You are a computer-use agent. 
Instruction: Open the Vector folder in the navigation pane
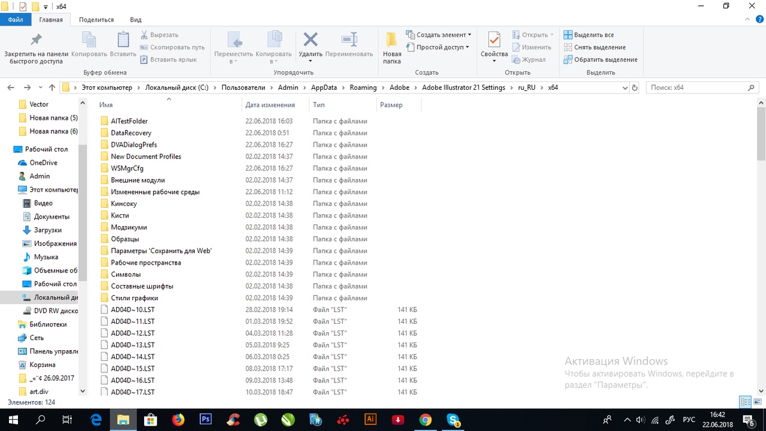[x=39, y=104]
